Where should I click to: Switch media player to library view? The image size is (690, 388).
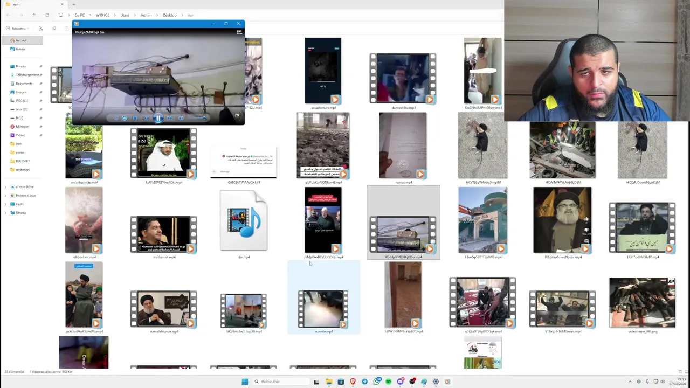click(239, 32)
